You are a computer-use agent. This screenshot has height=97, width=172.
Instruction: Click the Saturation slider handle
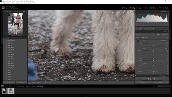point(153,73)
